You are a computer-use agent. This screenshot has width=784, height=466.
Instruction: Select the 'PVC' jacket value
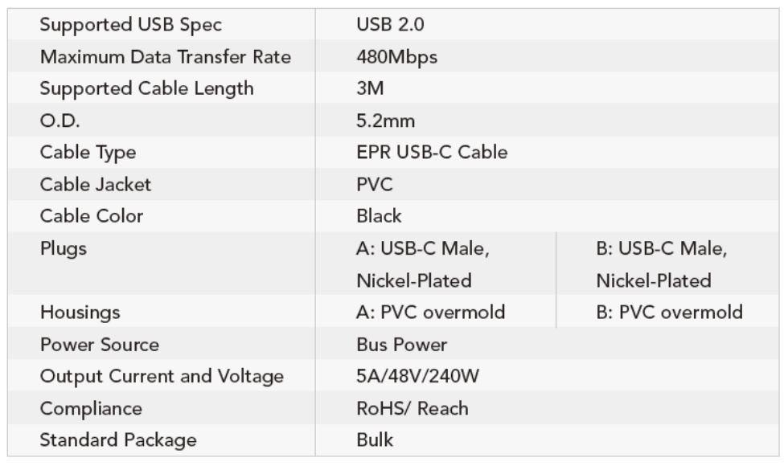click(x=375, y=185)
